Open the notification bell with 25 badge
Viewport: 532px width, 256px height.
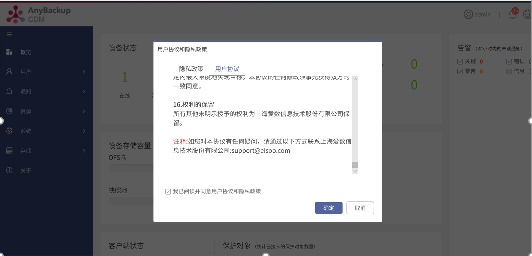(x=512, y=14)
